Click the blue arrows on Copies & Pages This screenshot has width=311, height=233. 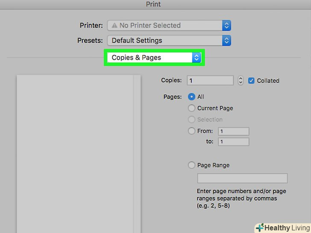(x=196, y=58)
